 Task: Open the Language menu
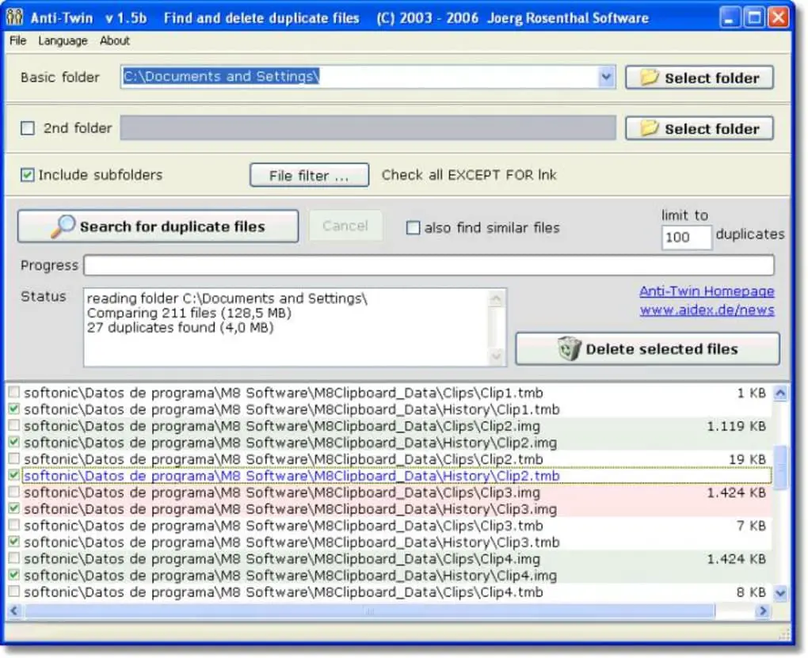point(63,40)
